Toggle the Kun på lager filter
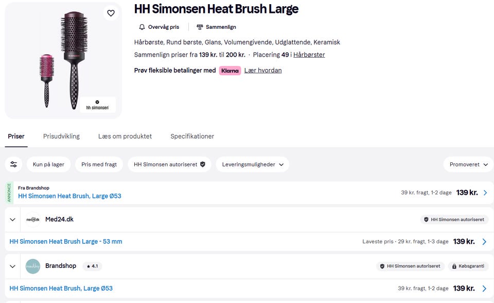The width and height of the screenshot is (494, 303). click(x=48, y=164)
